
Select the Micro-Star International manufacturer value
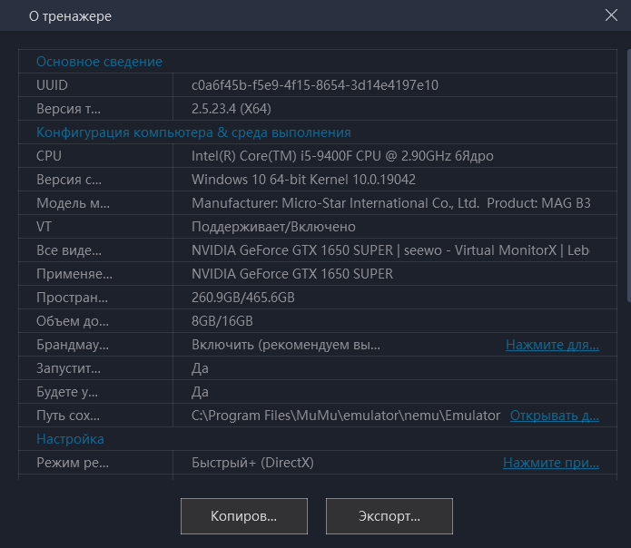(390, 203)
